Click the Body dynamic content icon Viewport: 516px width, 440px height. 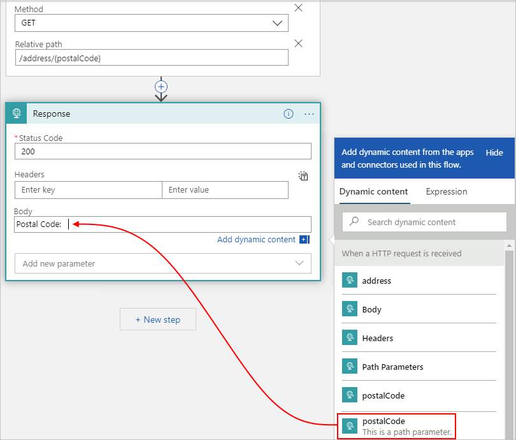click(x=349, y=309)
